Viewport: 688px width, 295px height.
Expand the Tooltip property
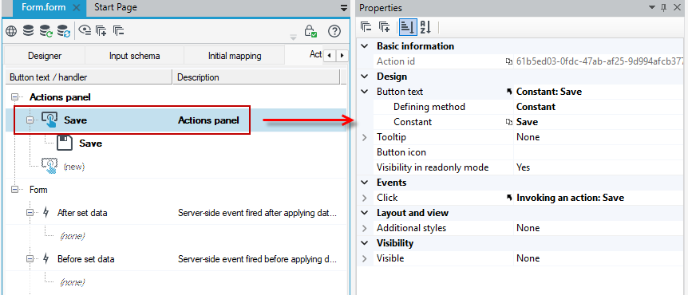click(364, 138)
